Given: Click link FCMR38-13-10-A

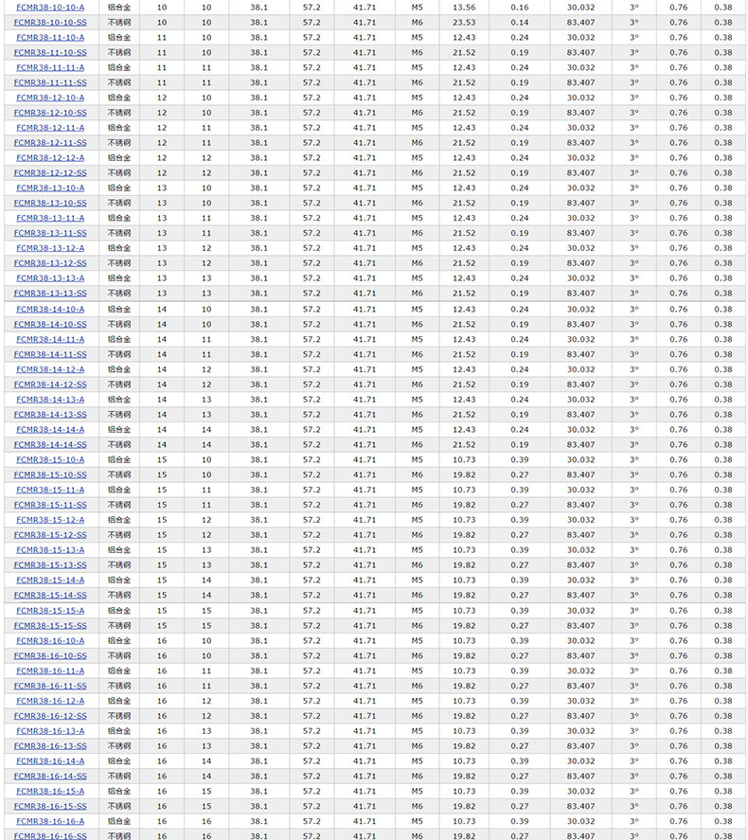Looking at the screenshot, I should [50, 188].
